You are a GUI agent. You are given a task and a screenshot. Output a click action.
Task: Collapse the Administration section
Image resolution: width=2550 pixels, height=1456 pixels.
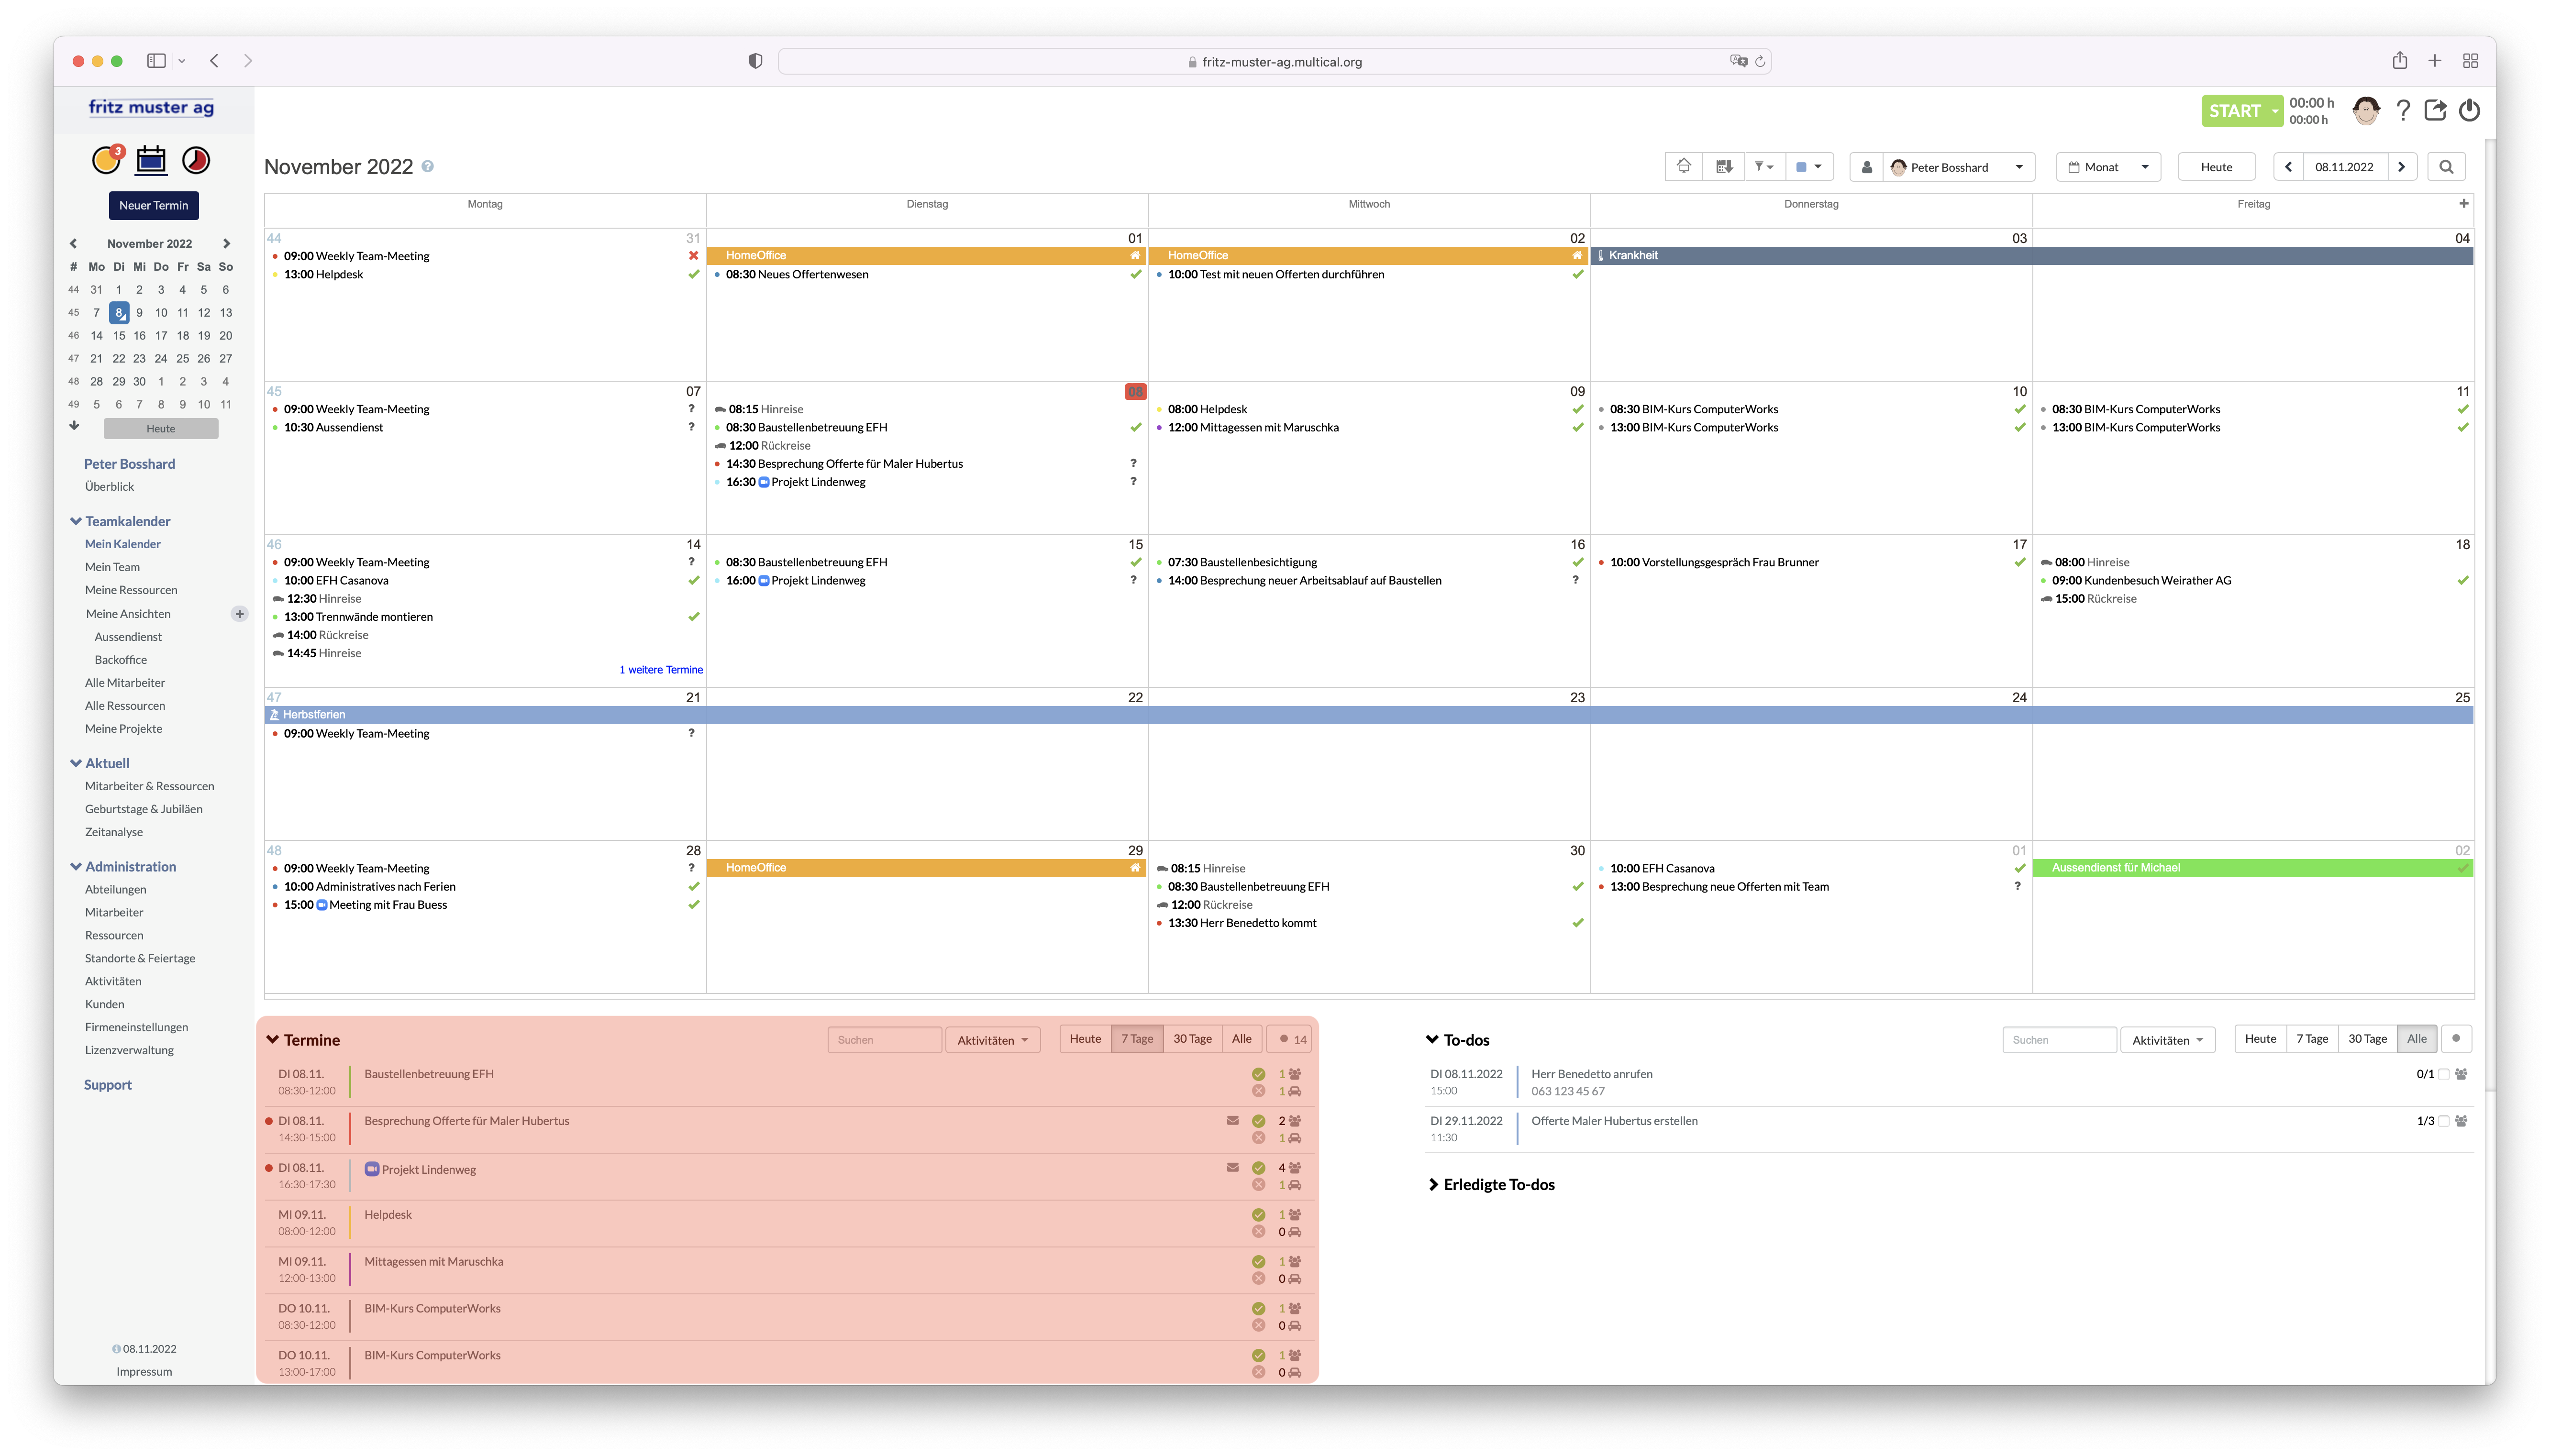click(x=76, y=867)
